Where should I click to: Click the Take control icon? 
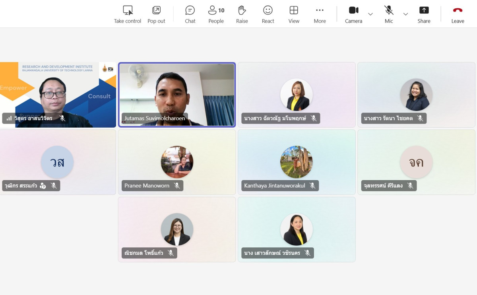128,11
